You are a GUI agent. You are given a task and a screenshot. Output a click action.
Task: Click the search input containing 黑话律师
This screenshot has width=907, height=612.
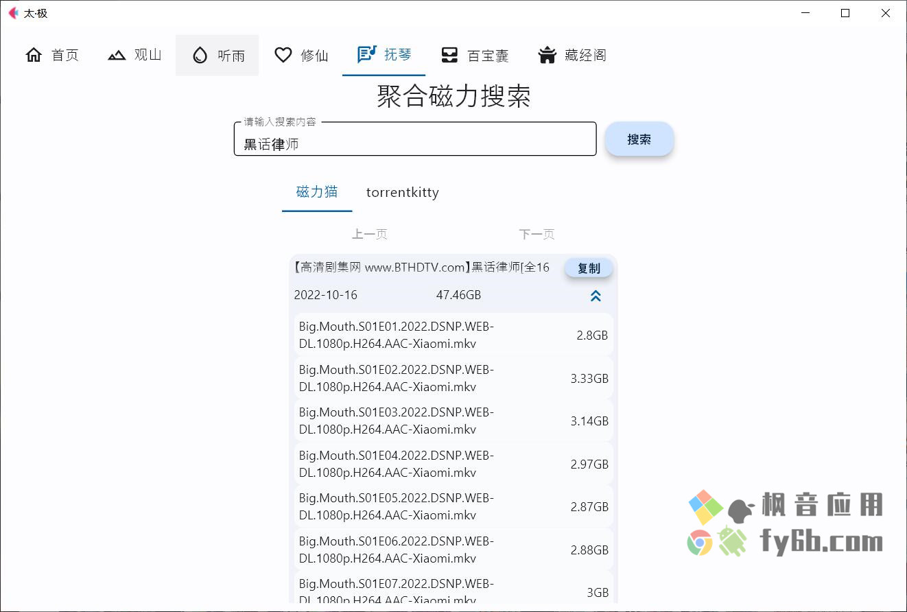point(415,139)
